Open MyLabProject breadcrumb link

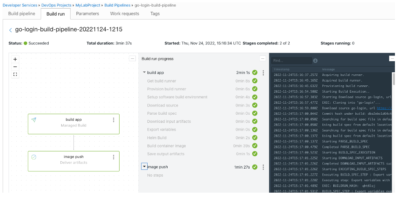pos(88,5)
